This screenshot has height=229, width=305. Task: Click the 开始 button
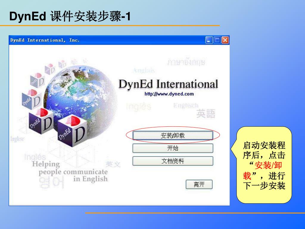[173, 148]
